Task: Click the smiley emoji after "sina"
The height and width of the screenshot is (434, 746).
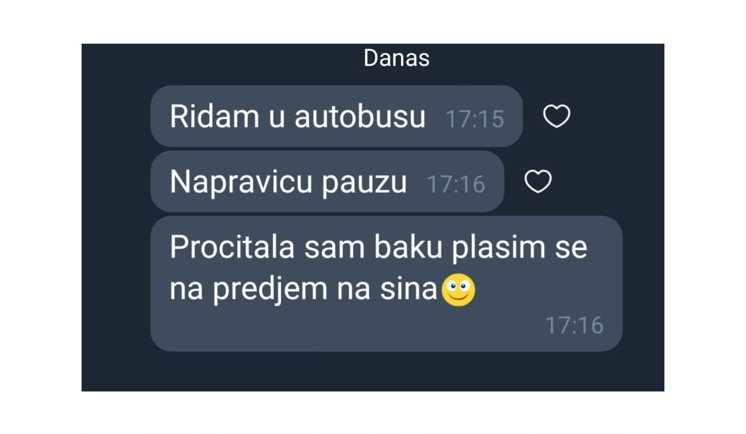Action: (x=459, y=291)
